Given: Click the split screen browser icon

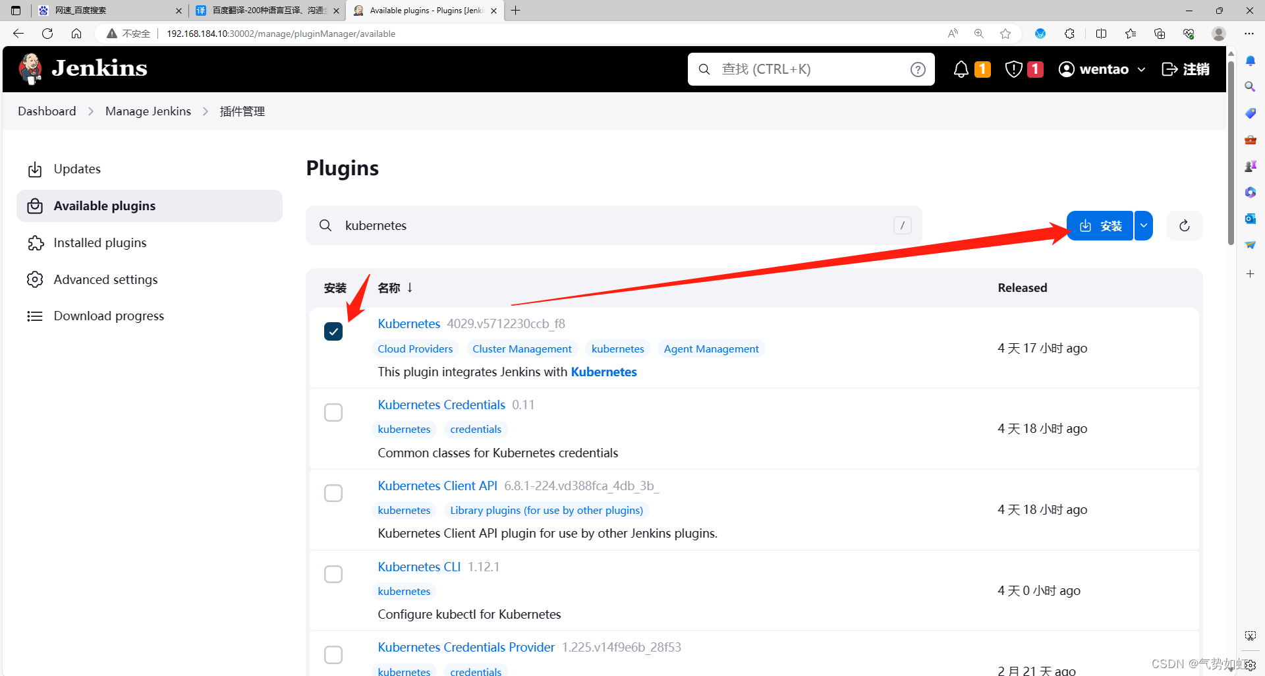Looking at the screenshot, I should [x=1101, y=34].
